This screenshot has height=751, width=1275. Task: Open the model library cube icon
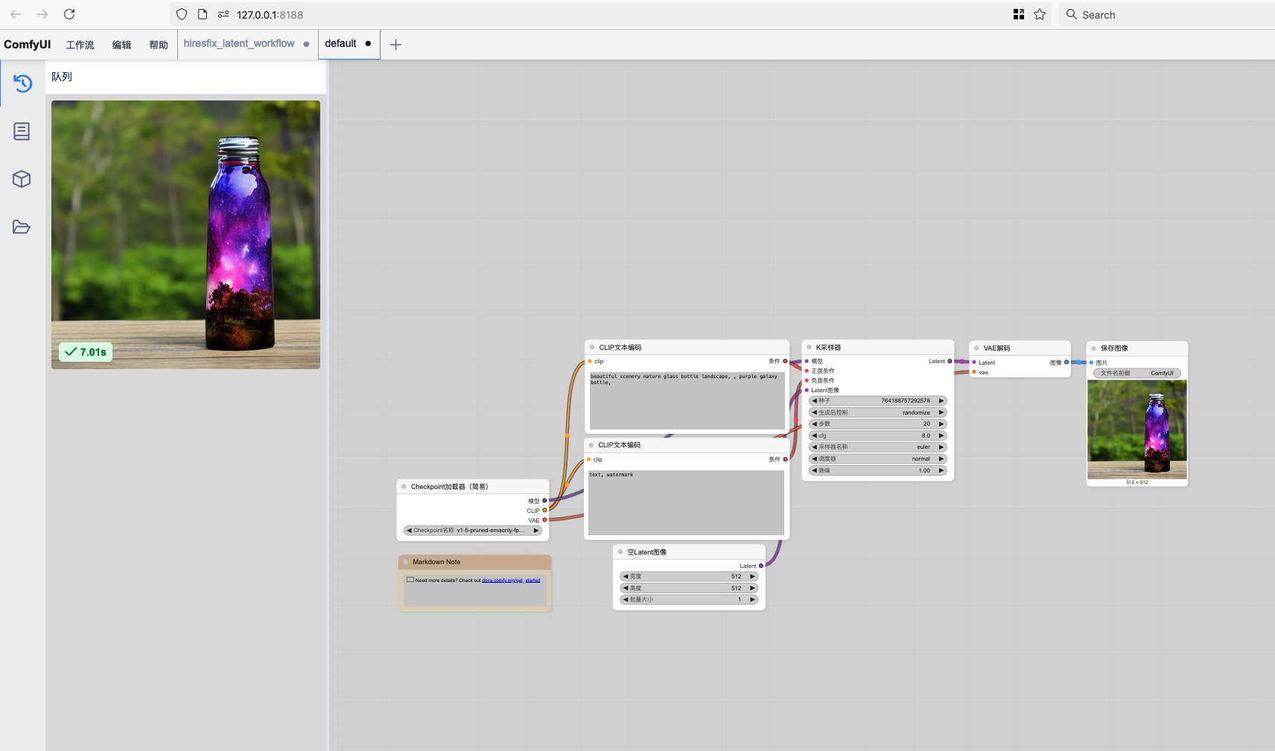tap(22, 179)
